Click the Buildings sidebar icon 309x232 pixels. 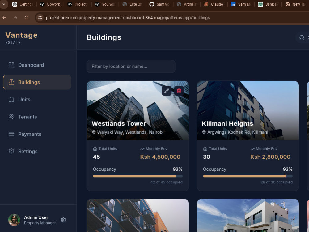pyautogui.click(x=11, y=82)
